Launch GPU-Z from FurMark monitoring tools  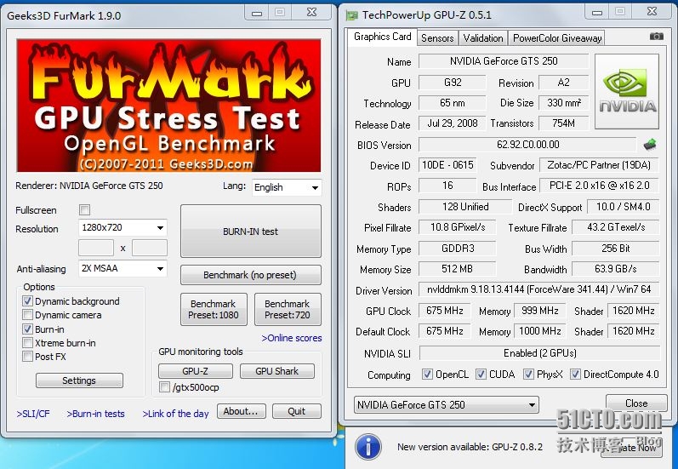(196, 371)
